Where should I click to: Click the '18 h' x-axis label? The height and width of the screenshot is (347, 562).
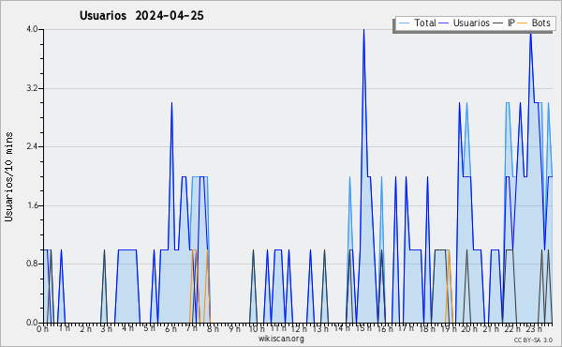tap(428, 329)
